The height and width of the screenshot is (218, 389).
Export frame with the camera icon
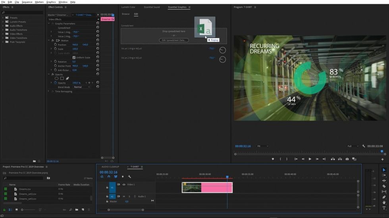(x=347, y=159)
